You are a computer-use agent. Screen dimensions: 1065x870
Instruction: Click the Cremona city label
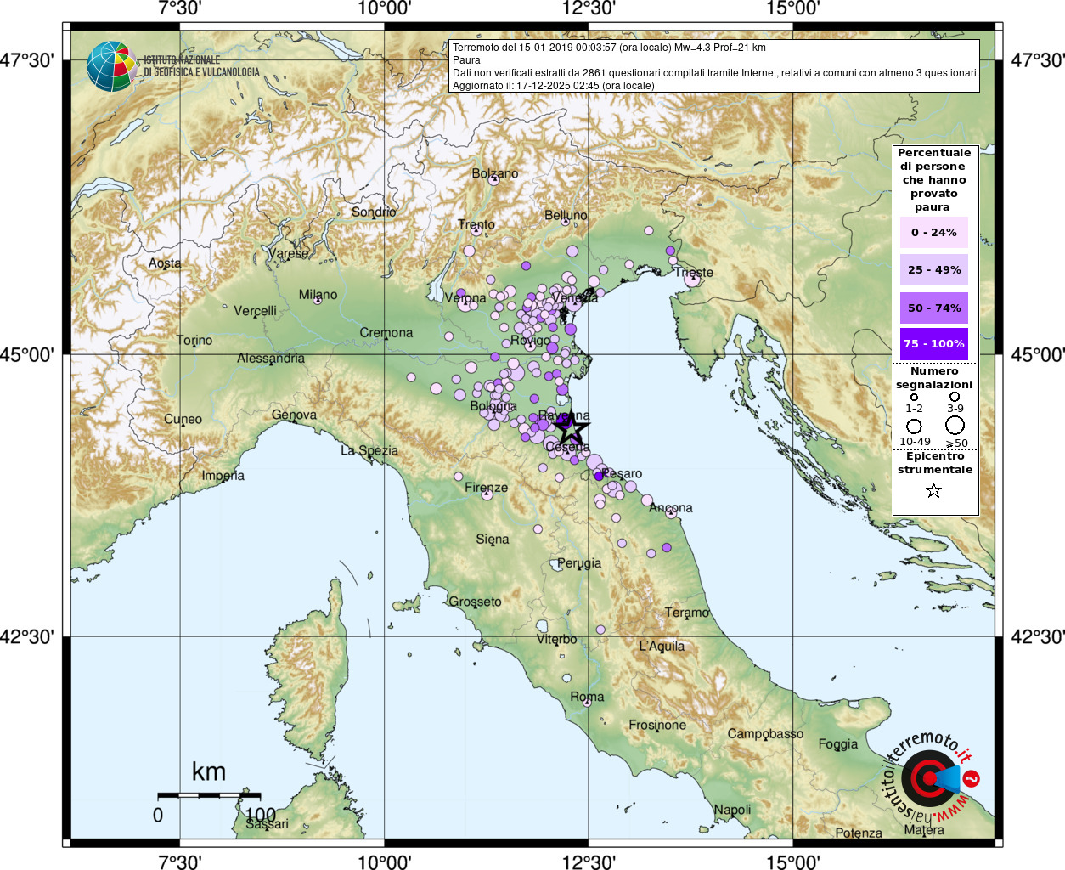point(386,332)
